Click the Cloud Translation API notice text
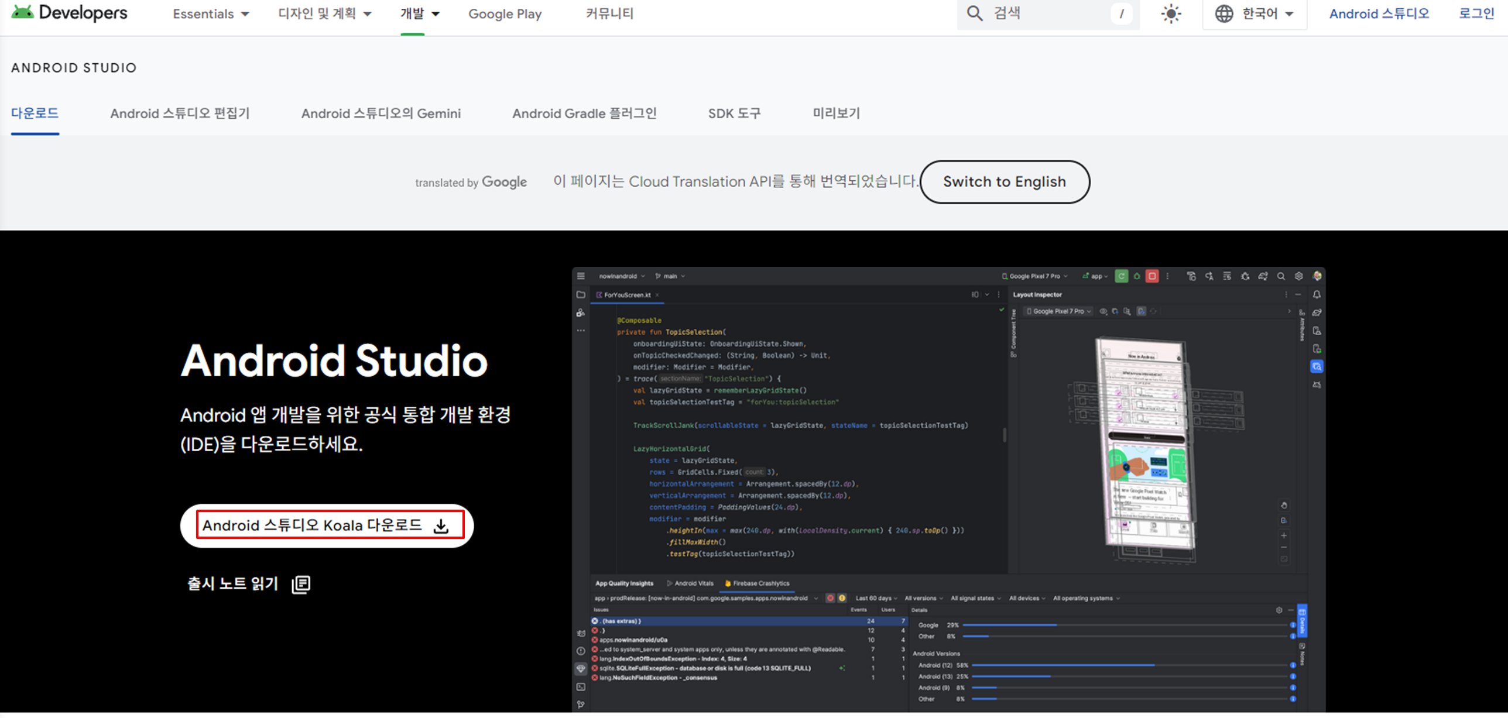 pos(735,181)
